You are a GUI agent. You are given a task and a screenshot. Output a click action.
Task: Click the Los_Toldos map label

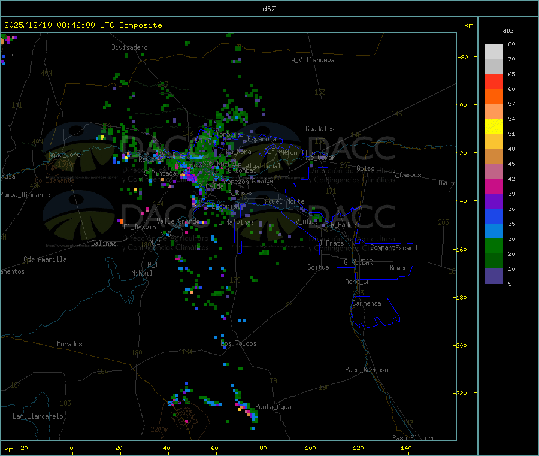point(238,343)
